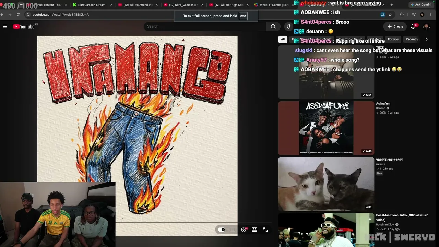Toggle fullscreen on the video player
Screen dimensions: 439x247
pyautogui.click(x=265, y=230)
